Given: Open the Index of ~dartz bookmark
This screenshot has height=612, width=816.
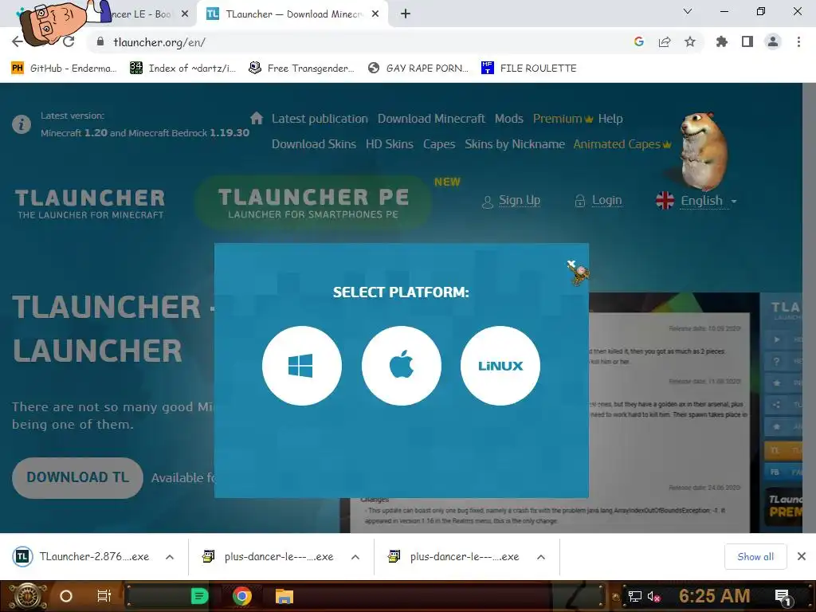Looking at the screenshot, I should point(183,69).
